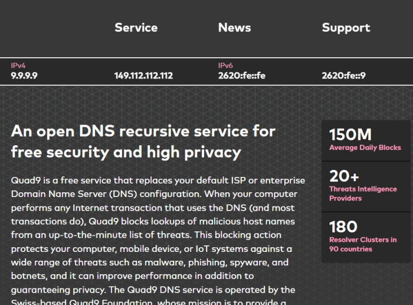Click the 'wide range of threats' sentence line
The height and width of the screenshot is (305, 413).
point(150,263)
